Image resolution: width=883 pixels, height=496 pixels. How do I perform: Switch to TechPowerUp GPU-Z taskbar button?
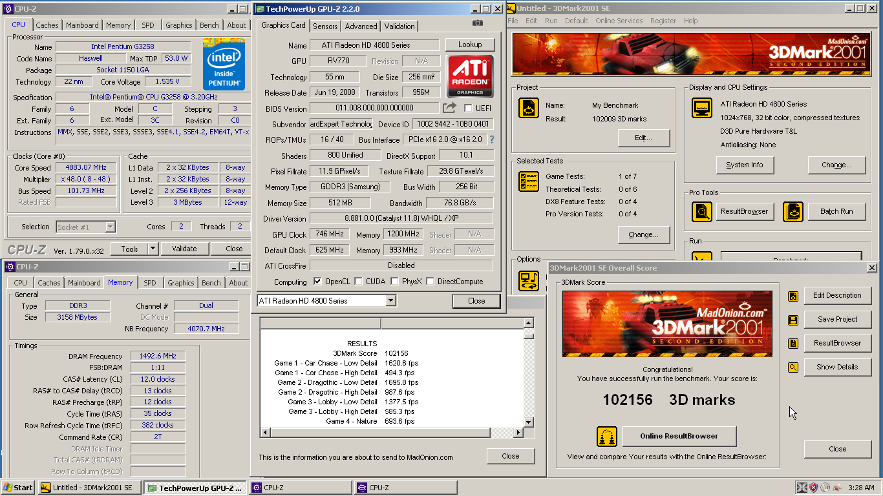point(195,488)
